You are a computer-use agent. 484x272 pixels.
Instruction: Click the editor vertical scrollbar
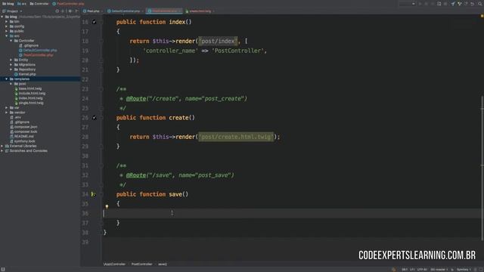[482, 168]
